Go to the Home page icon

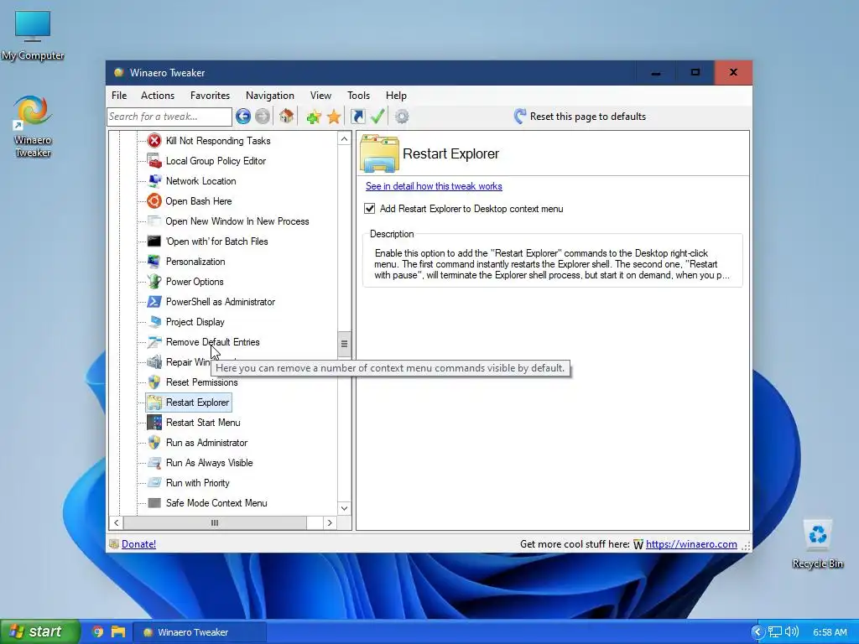[286, 116]
